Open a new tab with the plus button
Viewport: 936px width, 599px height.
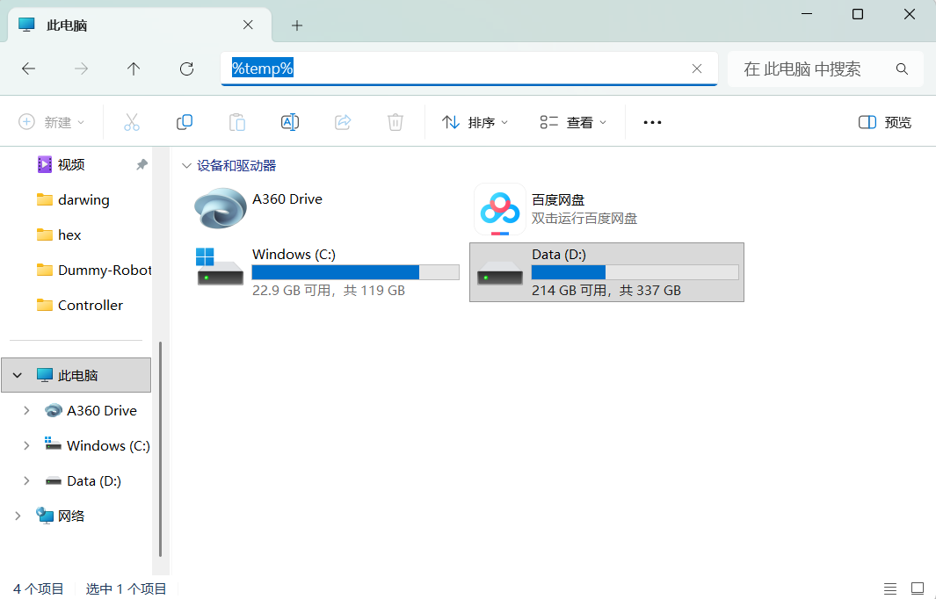297,25
